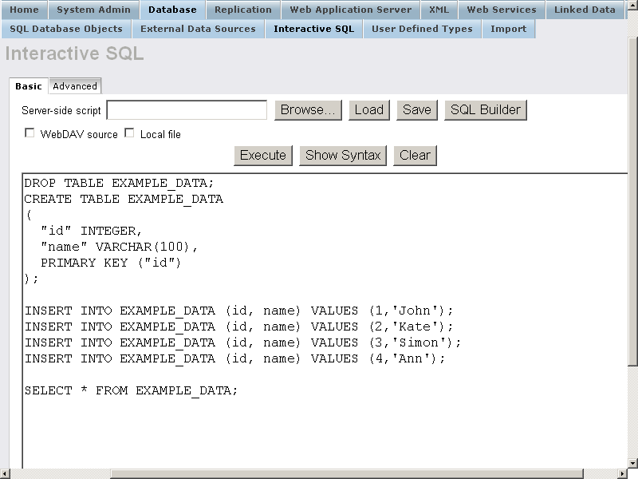
Task: Switch to System Admin tab
Action: pos(93,10)
